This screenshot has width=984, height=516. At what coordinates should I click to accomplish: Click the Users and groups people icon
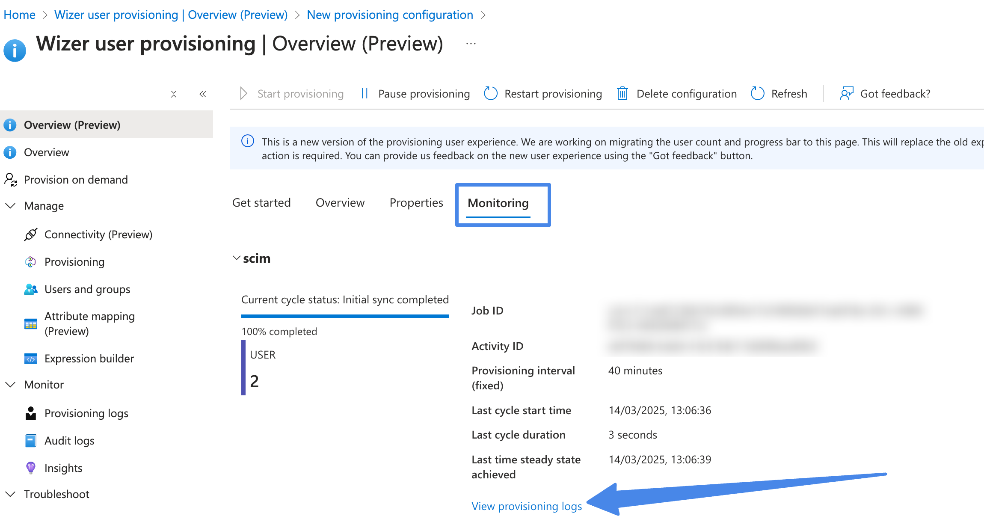click(30, 289)
